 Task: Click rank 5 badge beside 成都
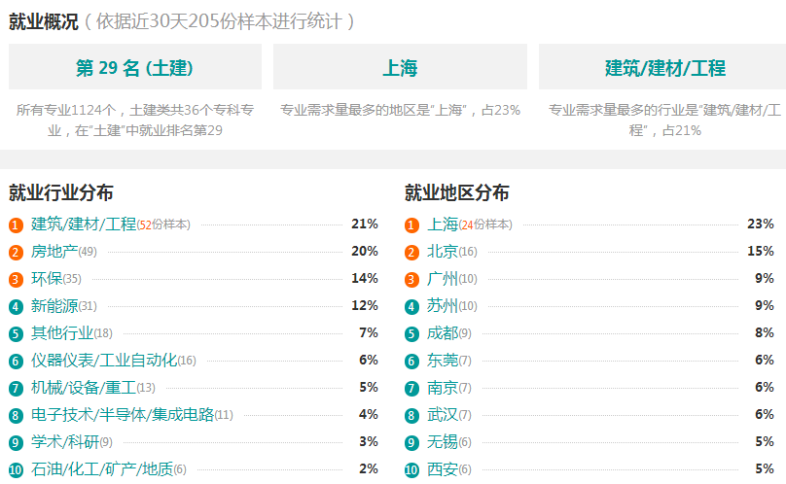point(411,333)
